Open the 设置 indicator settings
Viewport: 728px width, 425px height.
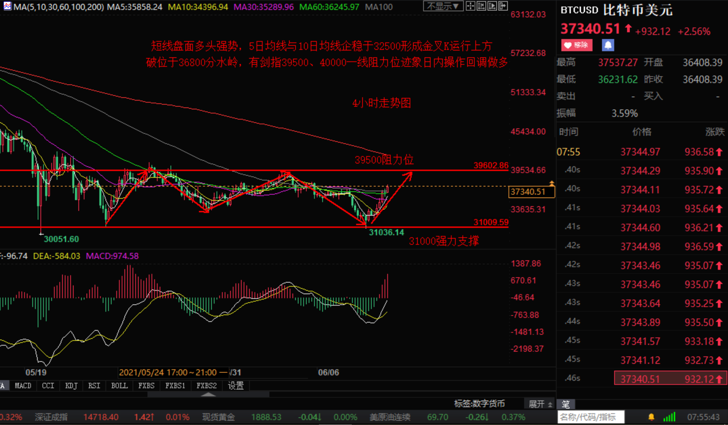tap(236, 386)
